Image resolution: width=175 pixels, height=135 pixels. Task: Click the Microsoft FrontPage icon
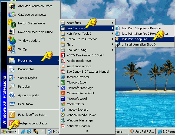63,88
